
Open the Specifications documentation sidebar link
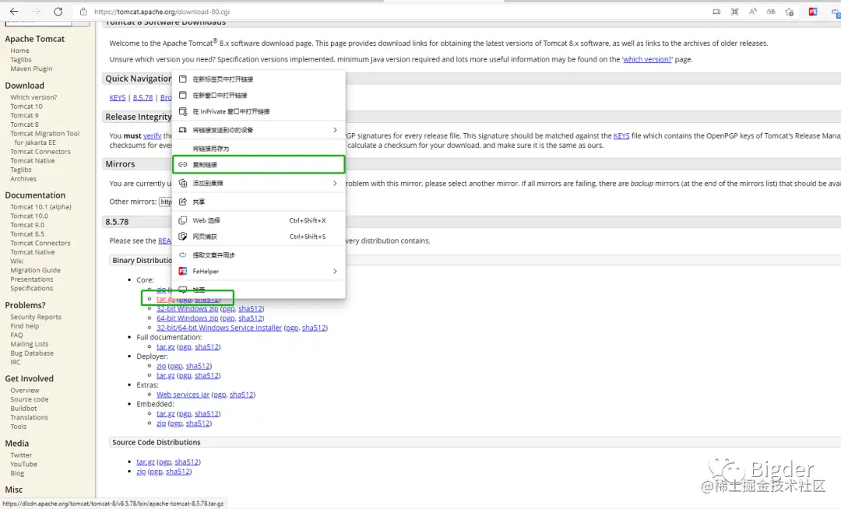(32, 288)
